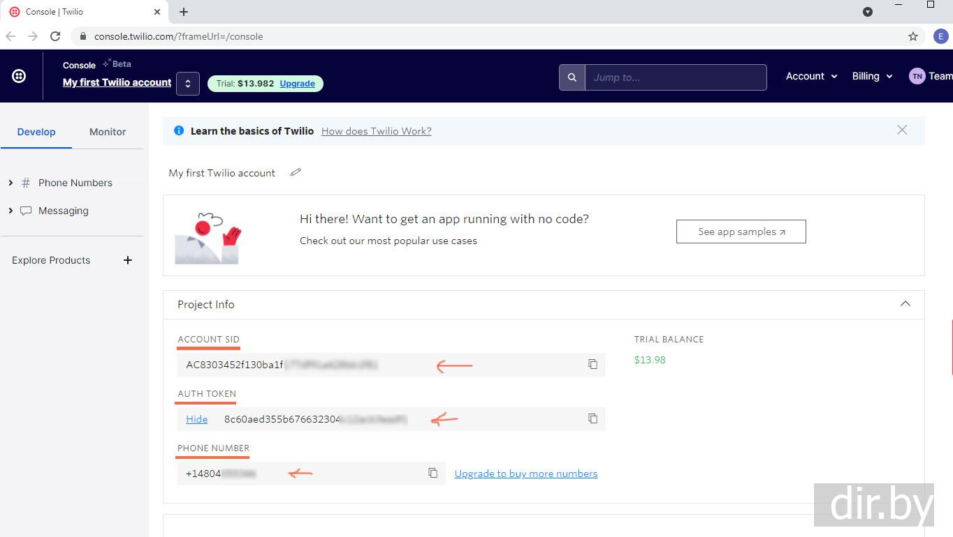Expand the Phone Numbers section
Viewport: 953px width, 537px height.
10,183
